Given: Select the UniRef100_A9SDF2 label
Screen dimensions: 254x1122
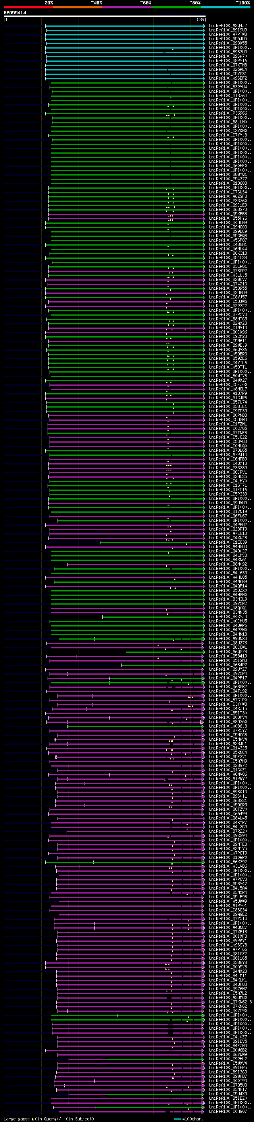Looking at the screenshot, I should coord(228,78).
